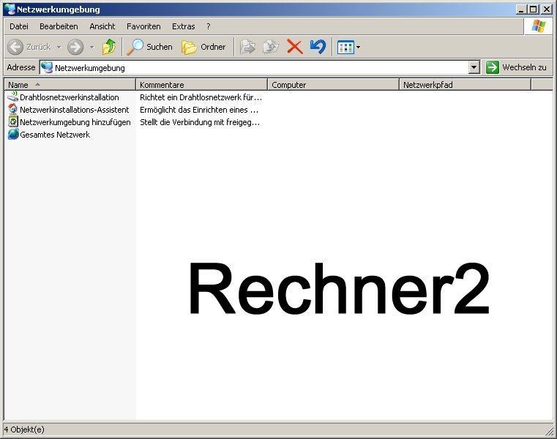This screenshot has width=557, height=439.
Task: Click comment 'Ermöglicht das Einrichten eines …'
Action: click(199, 110)
